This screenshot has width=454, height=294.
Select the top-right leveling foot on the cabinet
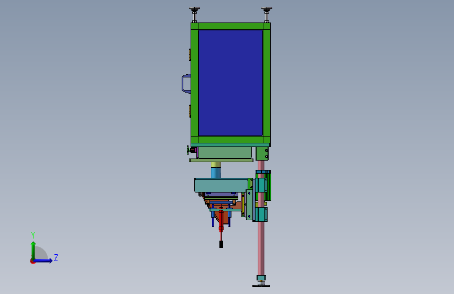tap(267, 15)
